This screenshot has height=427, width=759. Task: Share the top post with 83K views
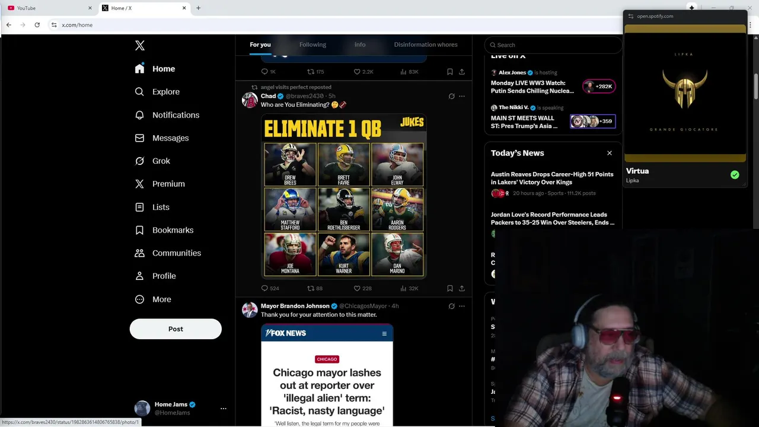[462, 72]
